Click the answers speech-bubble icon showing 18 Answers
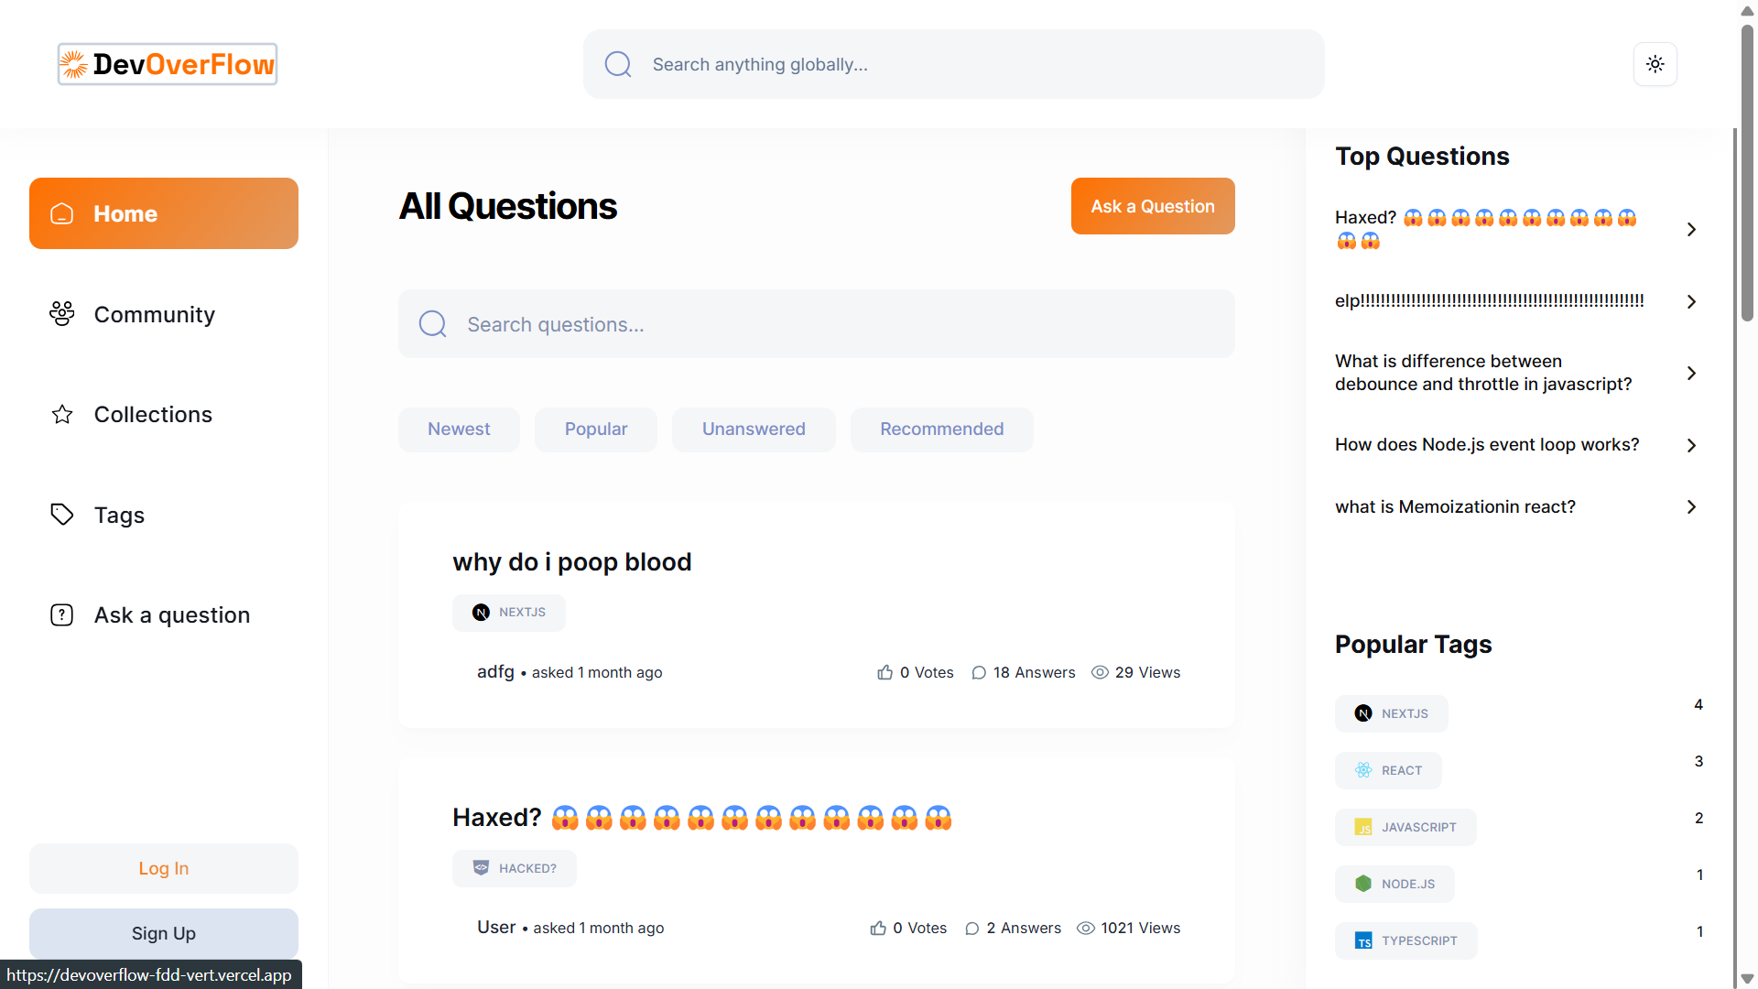The image size is (1758, 989). [979, 672]
